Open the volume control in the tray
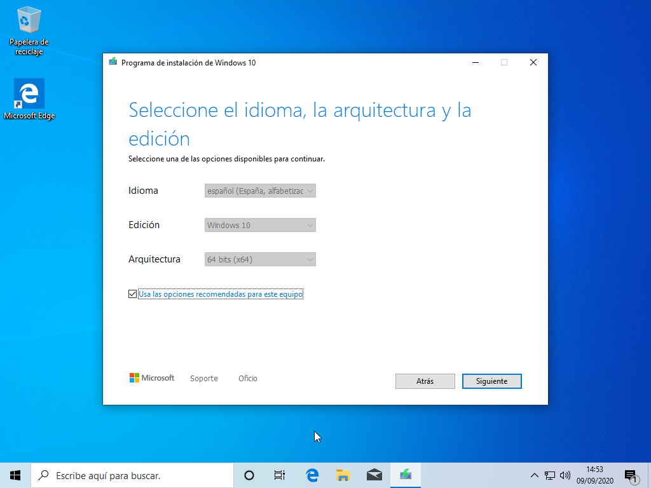 tap(565, 475)
